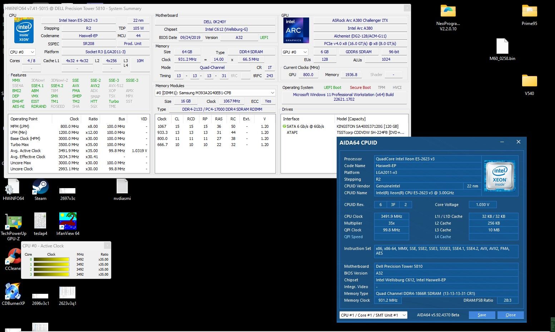
Task: Expand the memory module DIMM1 dropdown
Action: pyautogui.click(x=215, y=93)
